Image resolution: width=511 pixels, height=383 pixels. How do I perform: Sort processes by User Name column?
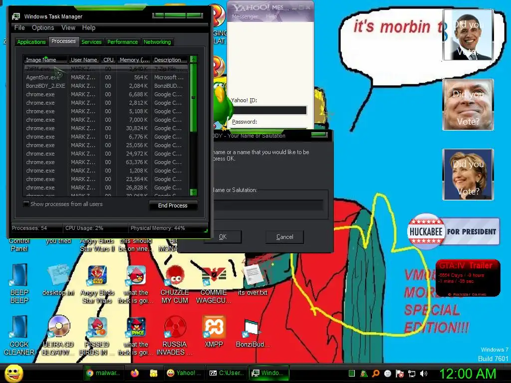click(84, 60)
